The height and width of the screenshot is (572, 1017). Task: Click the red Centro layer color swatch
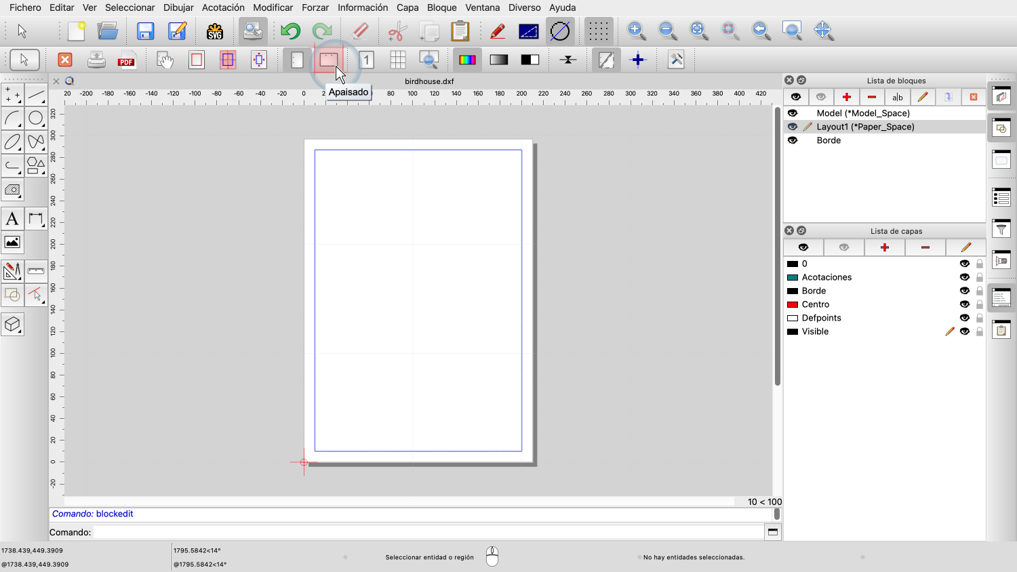click(x=792, y=304)
